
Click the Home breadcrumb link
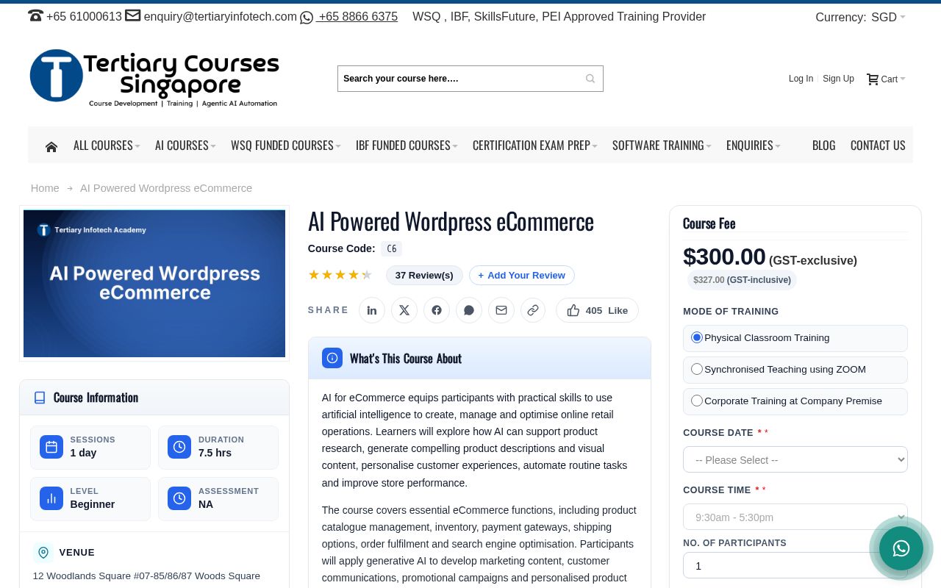pos(45,188)
